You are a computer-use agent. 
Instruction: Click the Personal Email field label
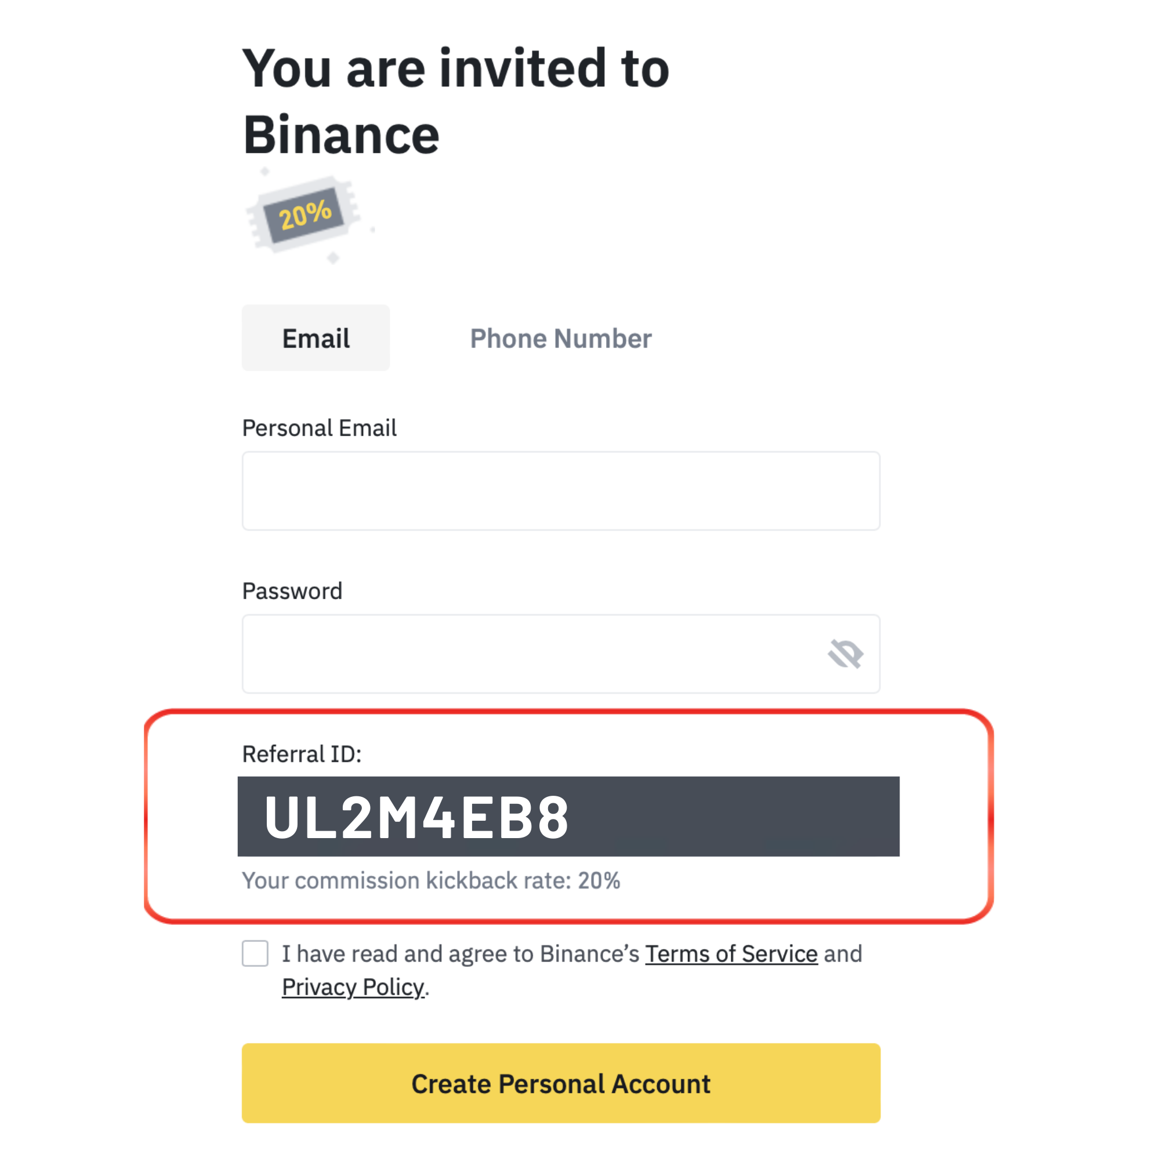point(320,428)
